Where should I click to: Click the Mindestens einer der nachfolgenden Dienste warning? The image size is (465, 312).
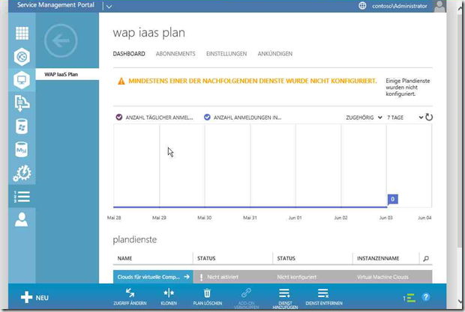click(253, 81)
